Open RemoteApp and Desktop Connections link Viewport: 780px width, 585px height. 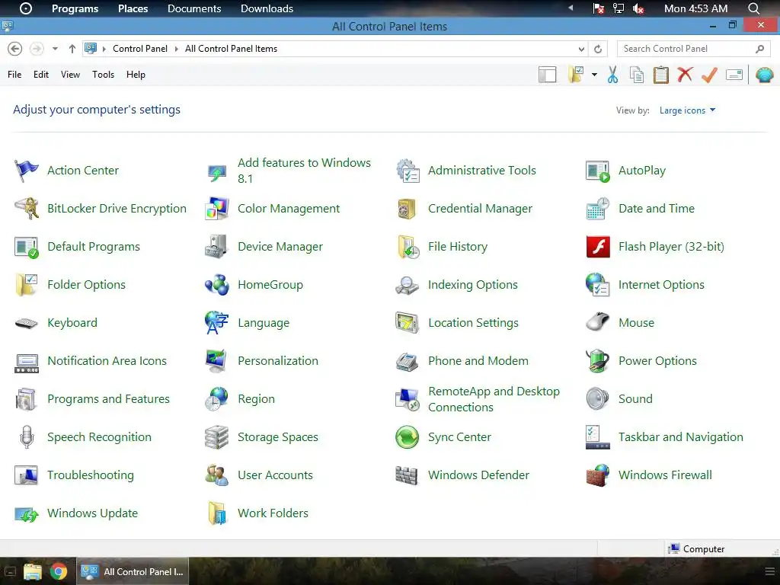pos(494,399)
